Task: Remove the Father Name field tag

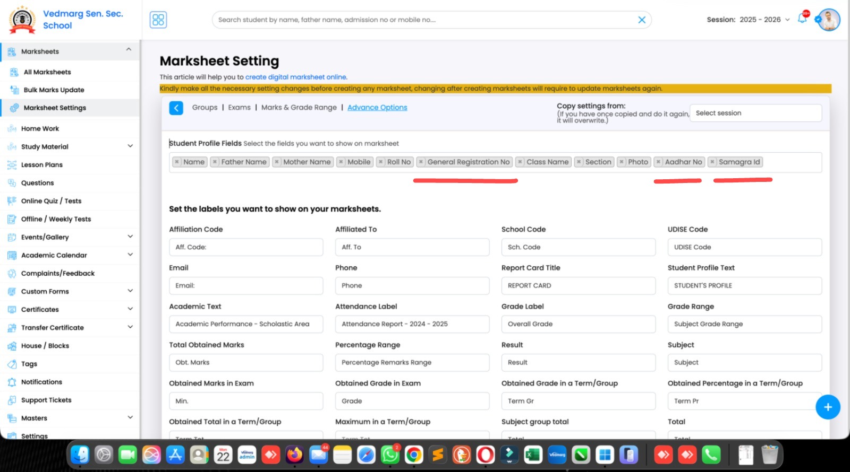Action: (215, 162)
